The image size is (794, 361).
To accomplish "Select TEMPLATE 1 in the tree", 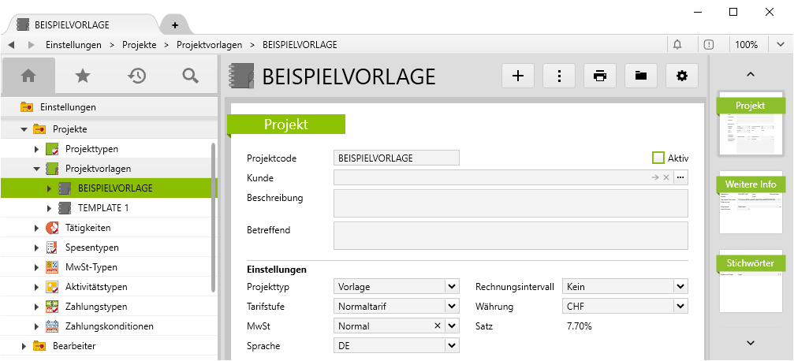I will [103, 208].
